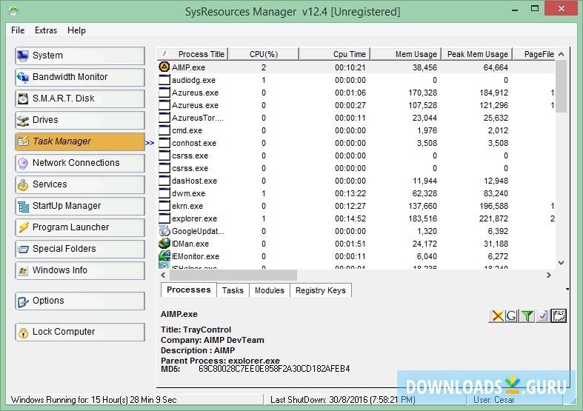Select the conhost.exe process
The image size is (583, 411).
[x=356, y=143]
